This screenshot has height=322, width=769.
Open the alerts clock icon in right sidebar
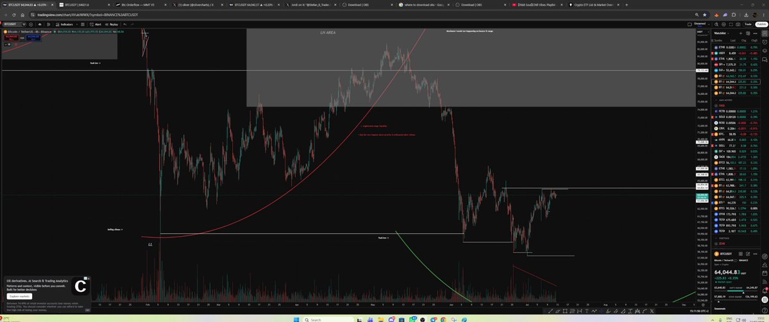765,42
